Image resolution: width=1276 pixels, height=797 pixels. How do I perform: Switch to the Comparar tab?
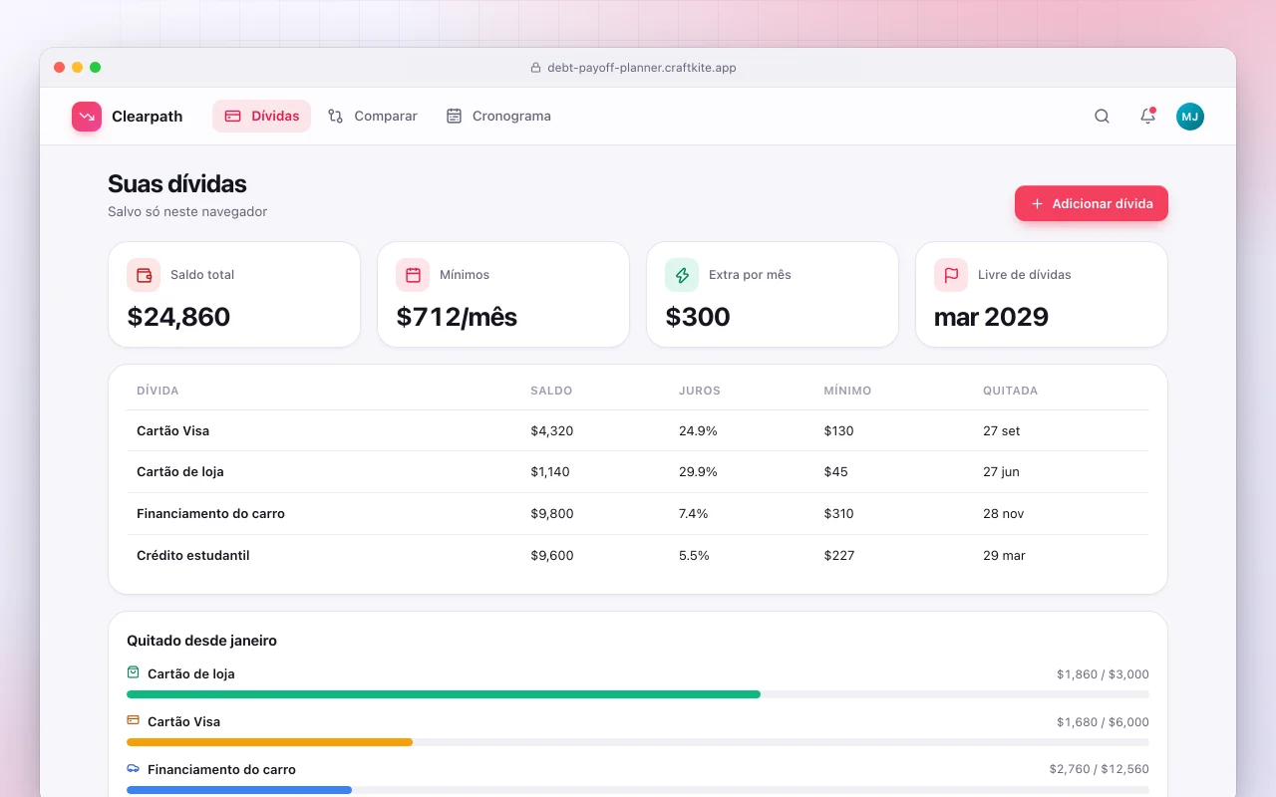(373, 116)
